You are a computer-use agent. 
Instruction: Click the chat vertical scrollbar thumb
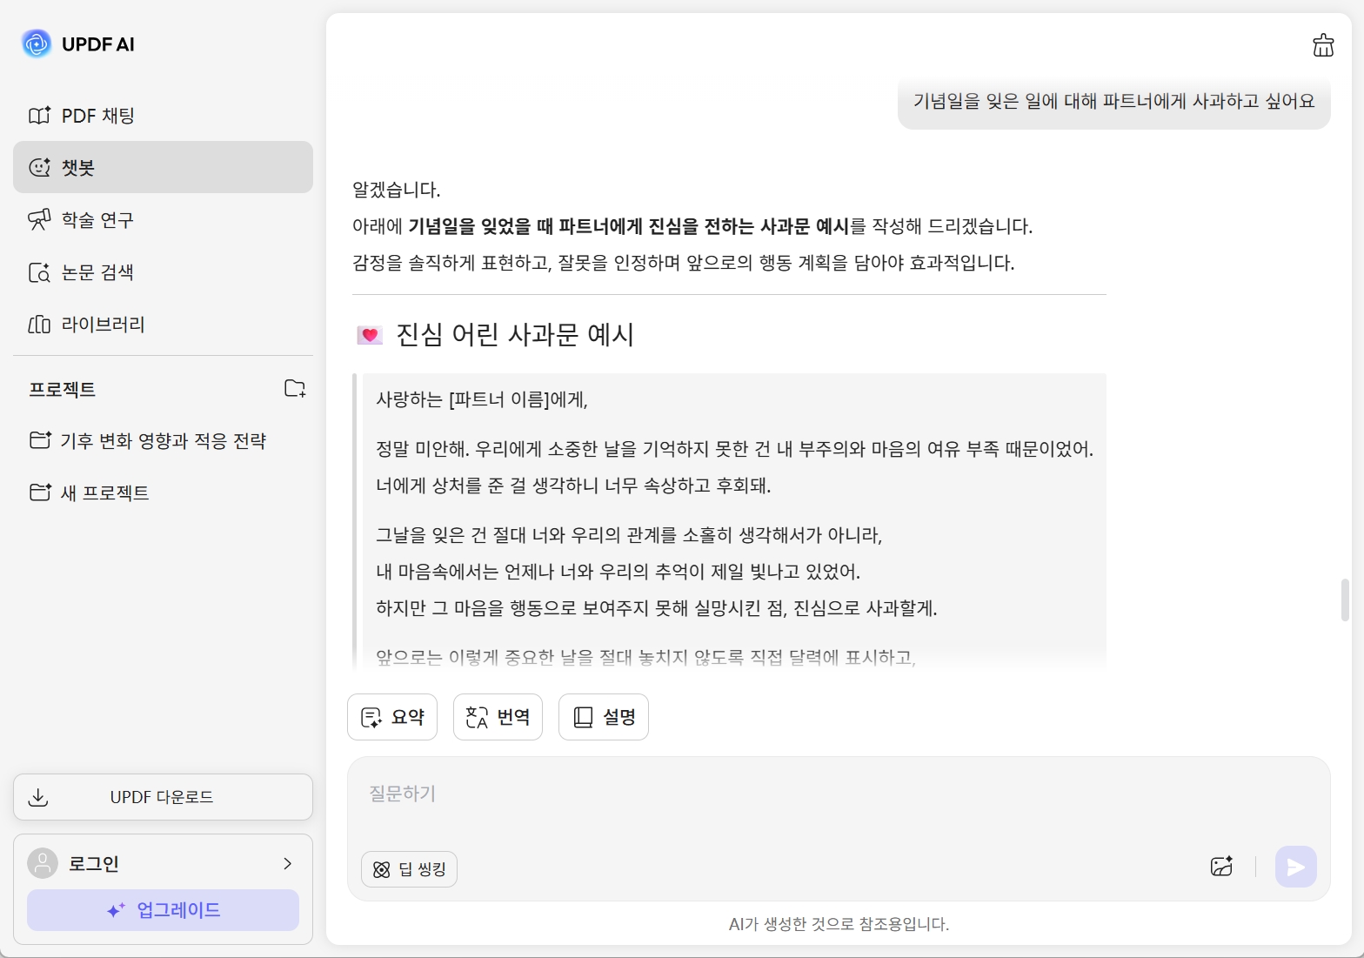point(1345,600)
